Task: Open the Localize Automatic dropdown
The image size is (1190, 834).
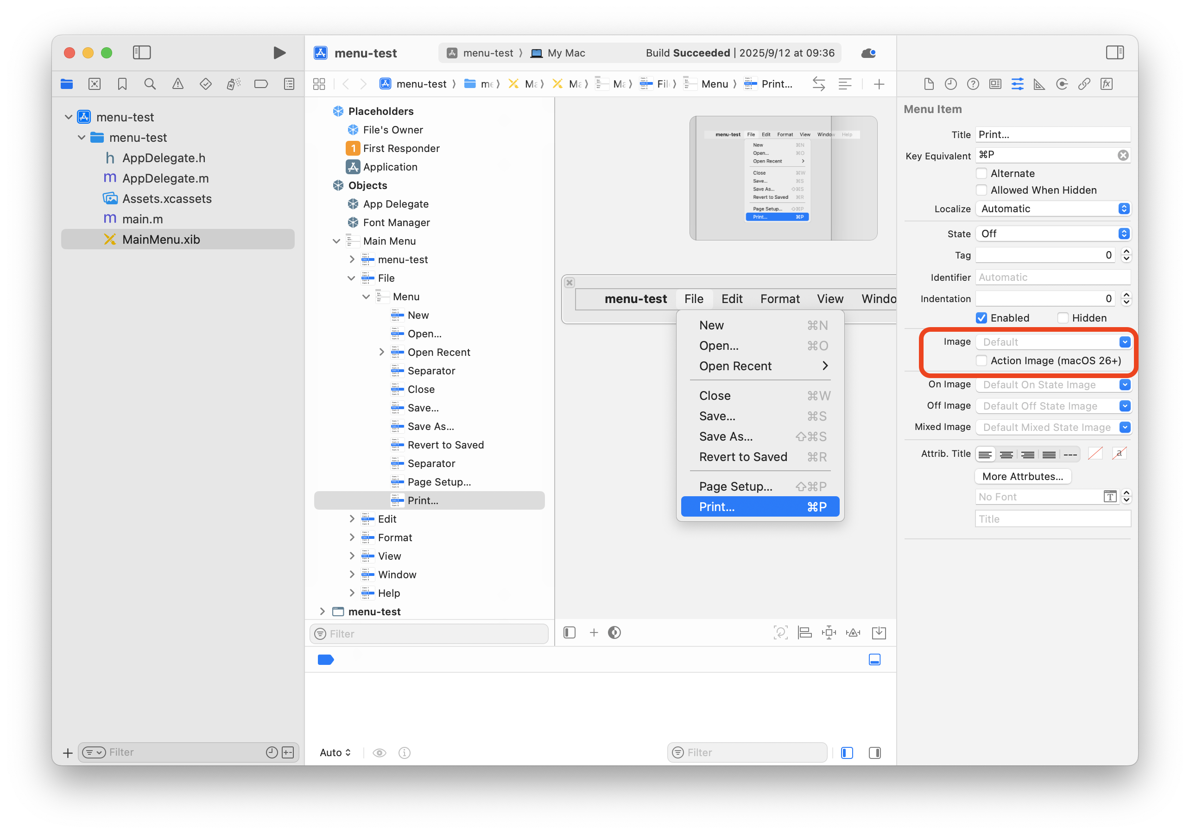Action: 1053,208
